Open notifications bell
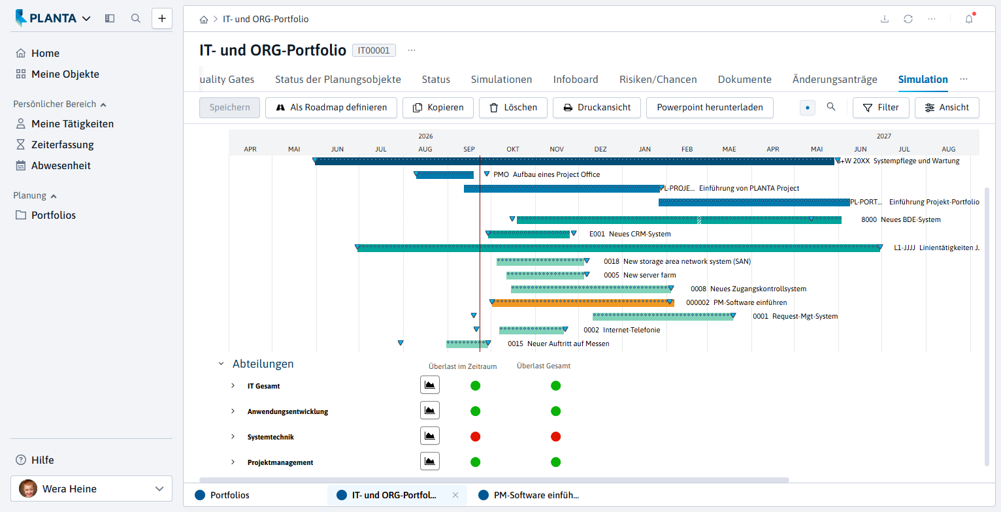 coord(969,19)
